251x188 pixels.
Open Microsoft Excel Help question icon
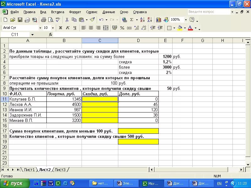[x=192, y=20]
